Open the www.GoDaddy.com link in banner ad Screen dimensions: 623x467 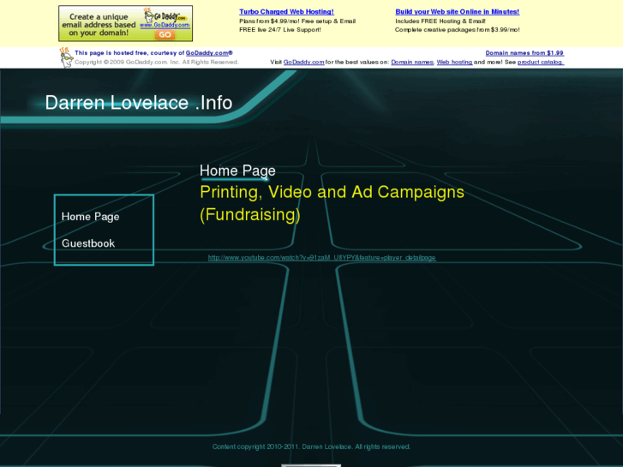(165, 25)
